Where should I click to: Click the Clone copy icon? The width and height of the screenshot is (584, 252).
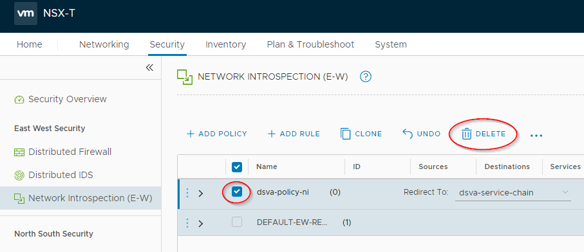coord(346,134)
